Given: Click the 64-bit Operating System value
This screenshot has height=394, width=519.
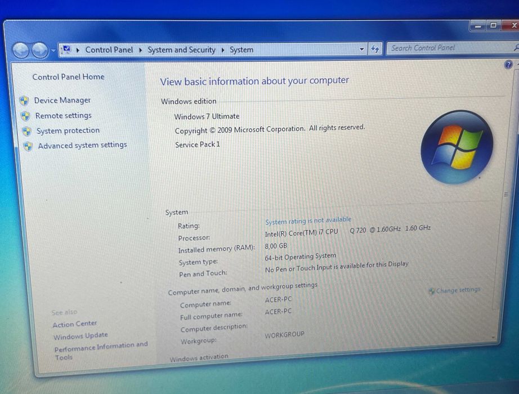Looking at the screenshot, I should click(300, 257).
